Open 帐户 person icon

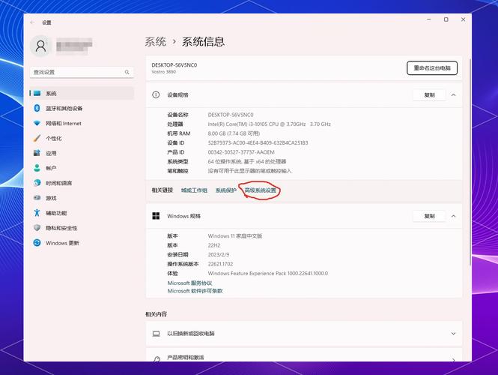pyautogui.click(x=37, y=168)
